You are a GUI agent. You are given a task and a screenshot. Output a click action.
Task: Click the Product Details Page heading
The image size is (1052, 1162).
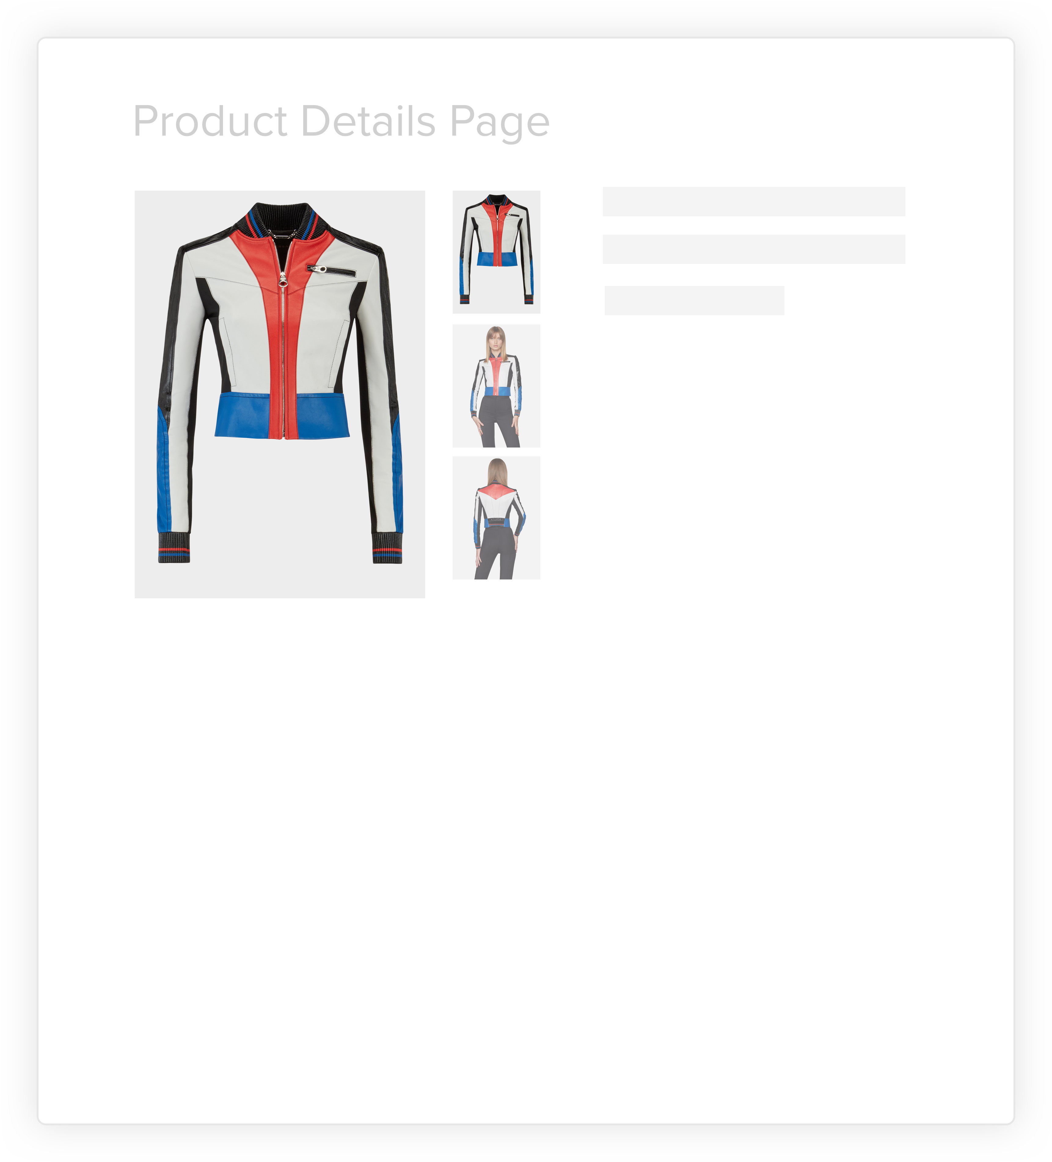pyautogui.click(x=341, y=121)
